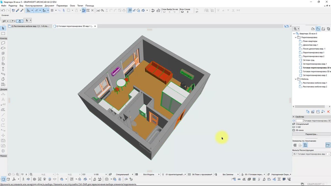Collapse the Перепланировка folder in navigator
This screenshot has width=331, height=186.
click(x=295, y=37)
